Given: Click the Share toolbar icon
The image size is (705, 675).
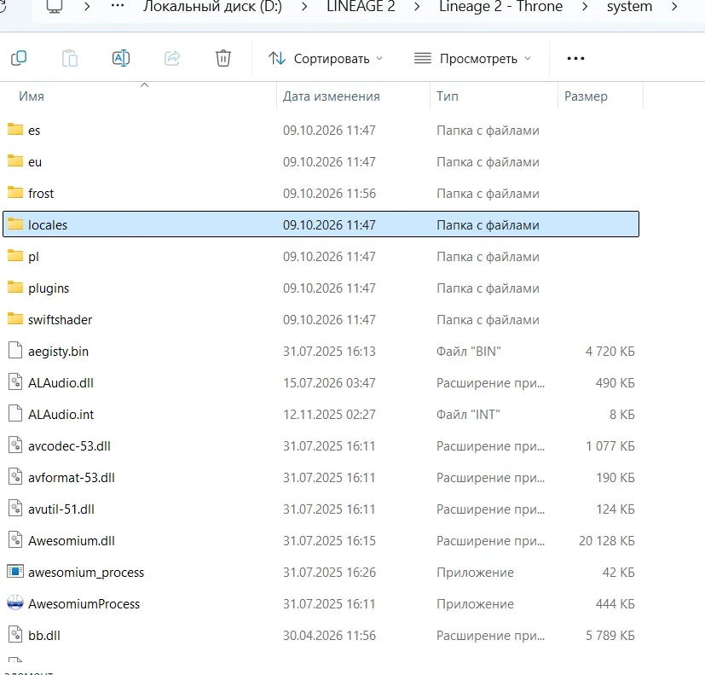Looking at the screenshot, I should pyautogui.click(x=172, y=58).
